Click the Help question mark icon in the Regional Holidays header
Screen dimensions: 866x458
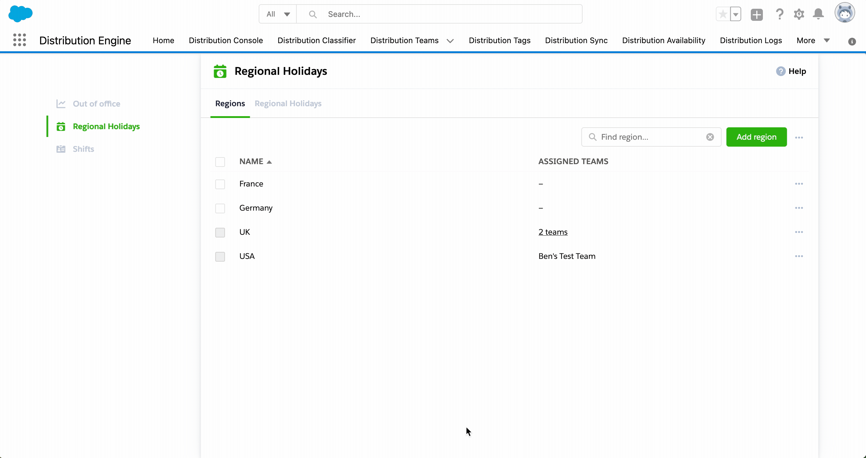coord(781,71)
